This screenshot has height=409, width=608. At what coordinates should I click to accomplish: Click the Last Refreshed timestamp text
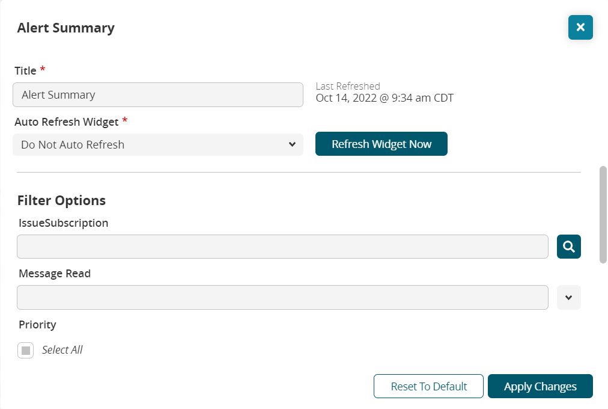click(x=385, y=97)
